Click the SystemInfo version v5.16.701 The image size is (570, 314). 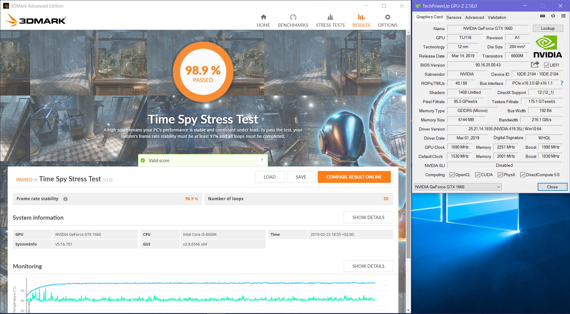(x=95, y=244)
